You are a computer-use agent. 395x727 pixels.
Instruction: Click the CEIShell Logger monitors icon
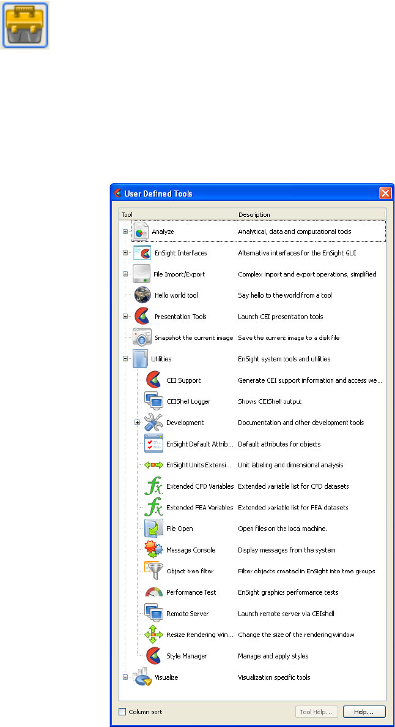coord(153,401)
